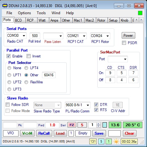
Task: Click the ReCall button
Action: pos(44,133)
